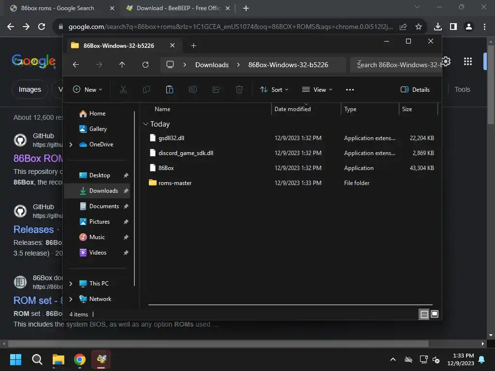
Task: Close the 86Box-Windows-32-b5226 Explorer tab
Action: (173, 45)
